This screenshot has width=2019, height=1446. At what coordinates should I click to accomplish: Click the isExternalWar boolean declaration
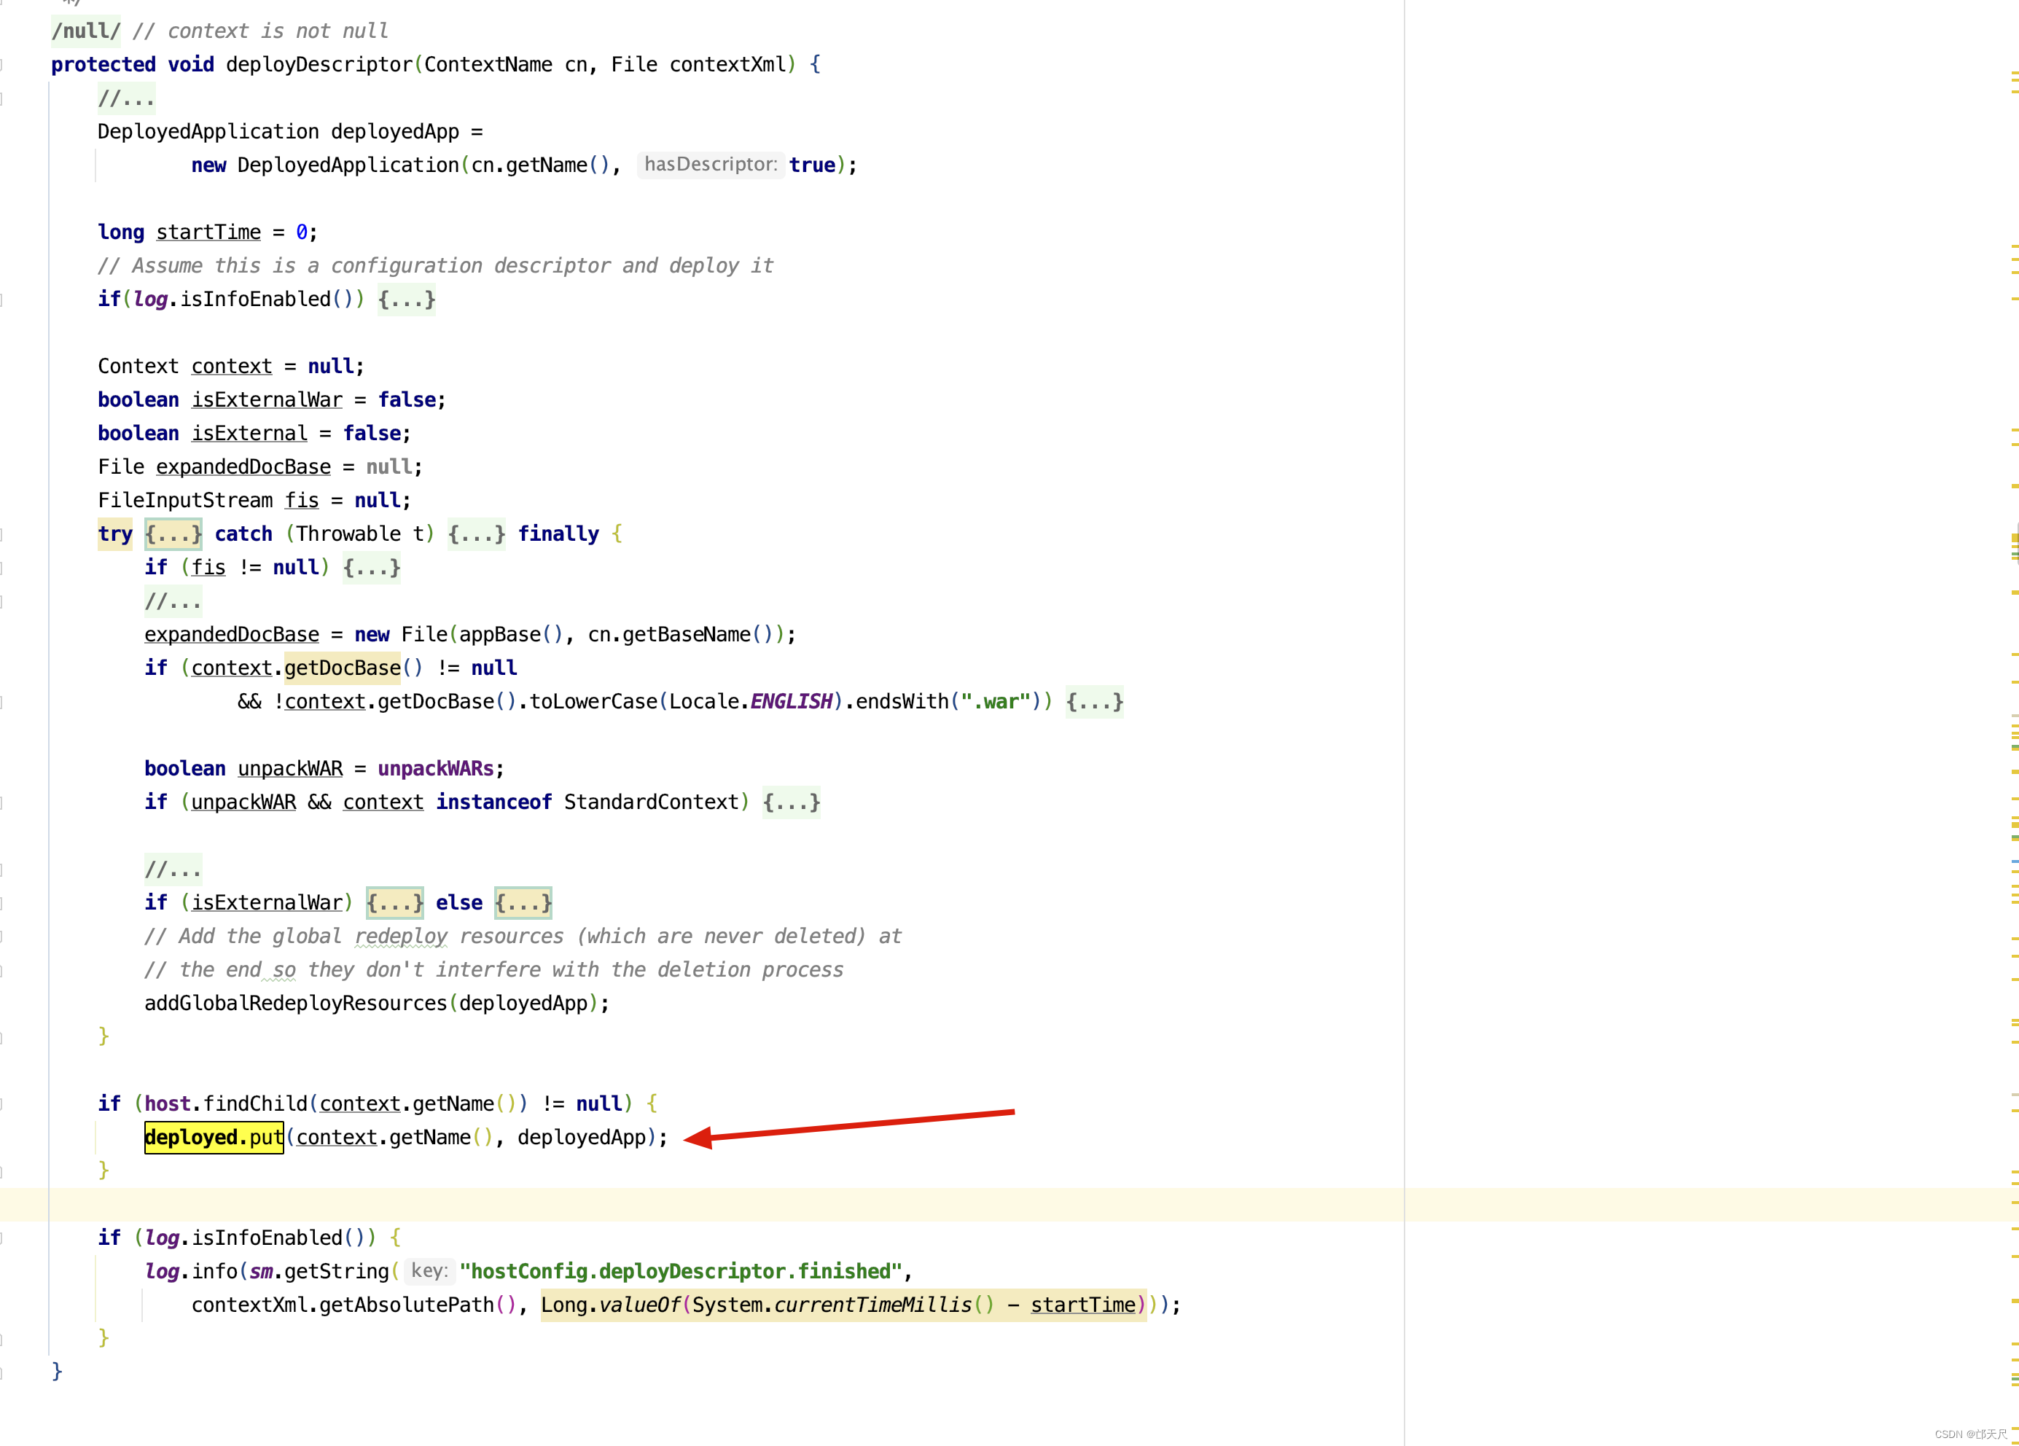(267, 400)
